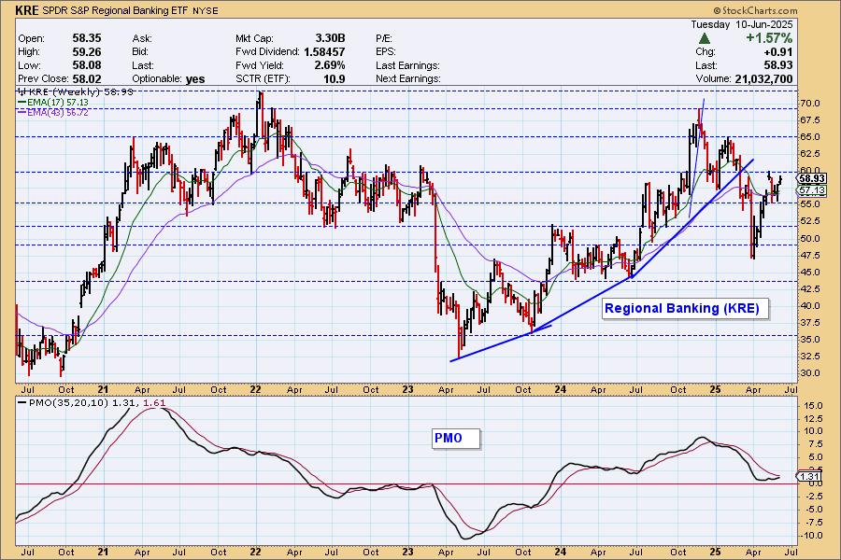Click the 'EPS:' label
Viewport: 841px width, 560px height.
click(x=386, y=52)
